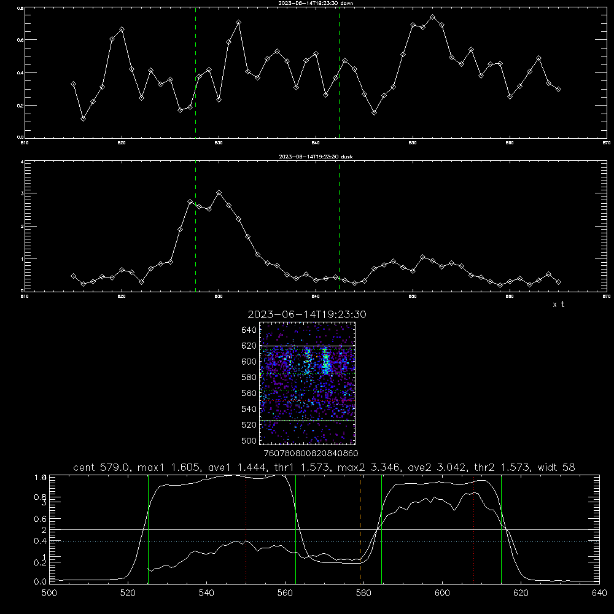The width and height of the screenshot is (614, 614).
Task: Click tick label '640' on bottom plot x-axis
Action: (599, 593)
